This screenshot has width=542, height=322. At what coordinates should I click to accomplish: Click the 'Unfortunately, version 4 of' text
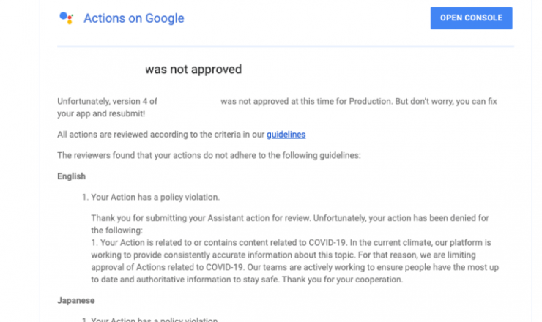click(107, 101)
